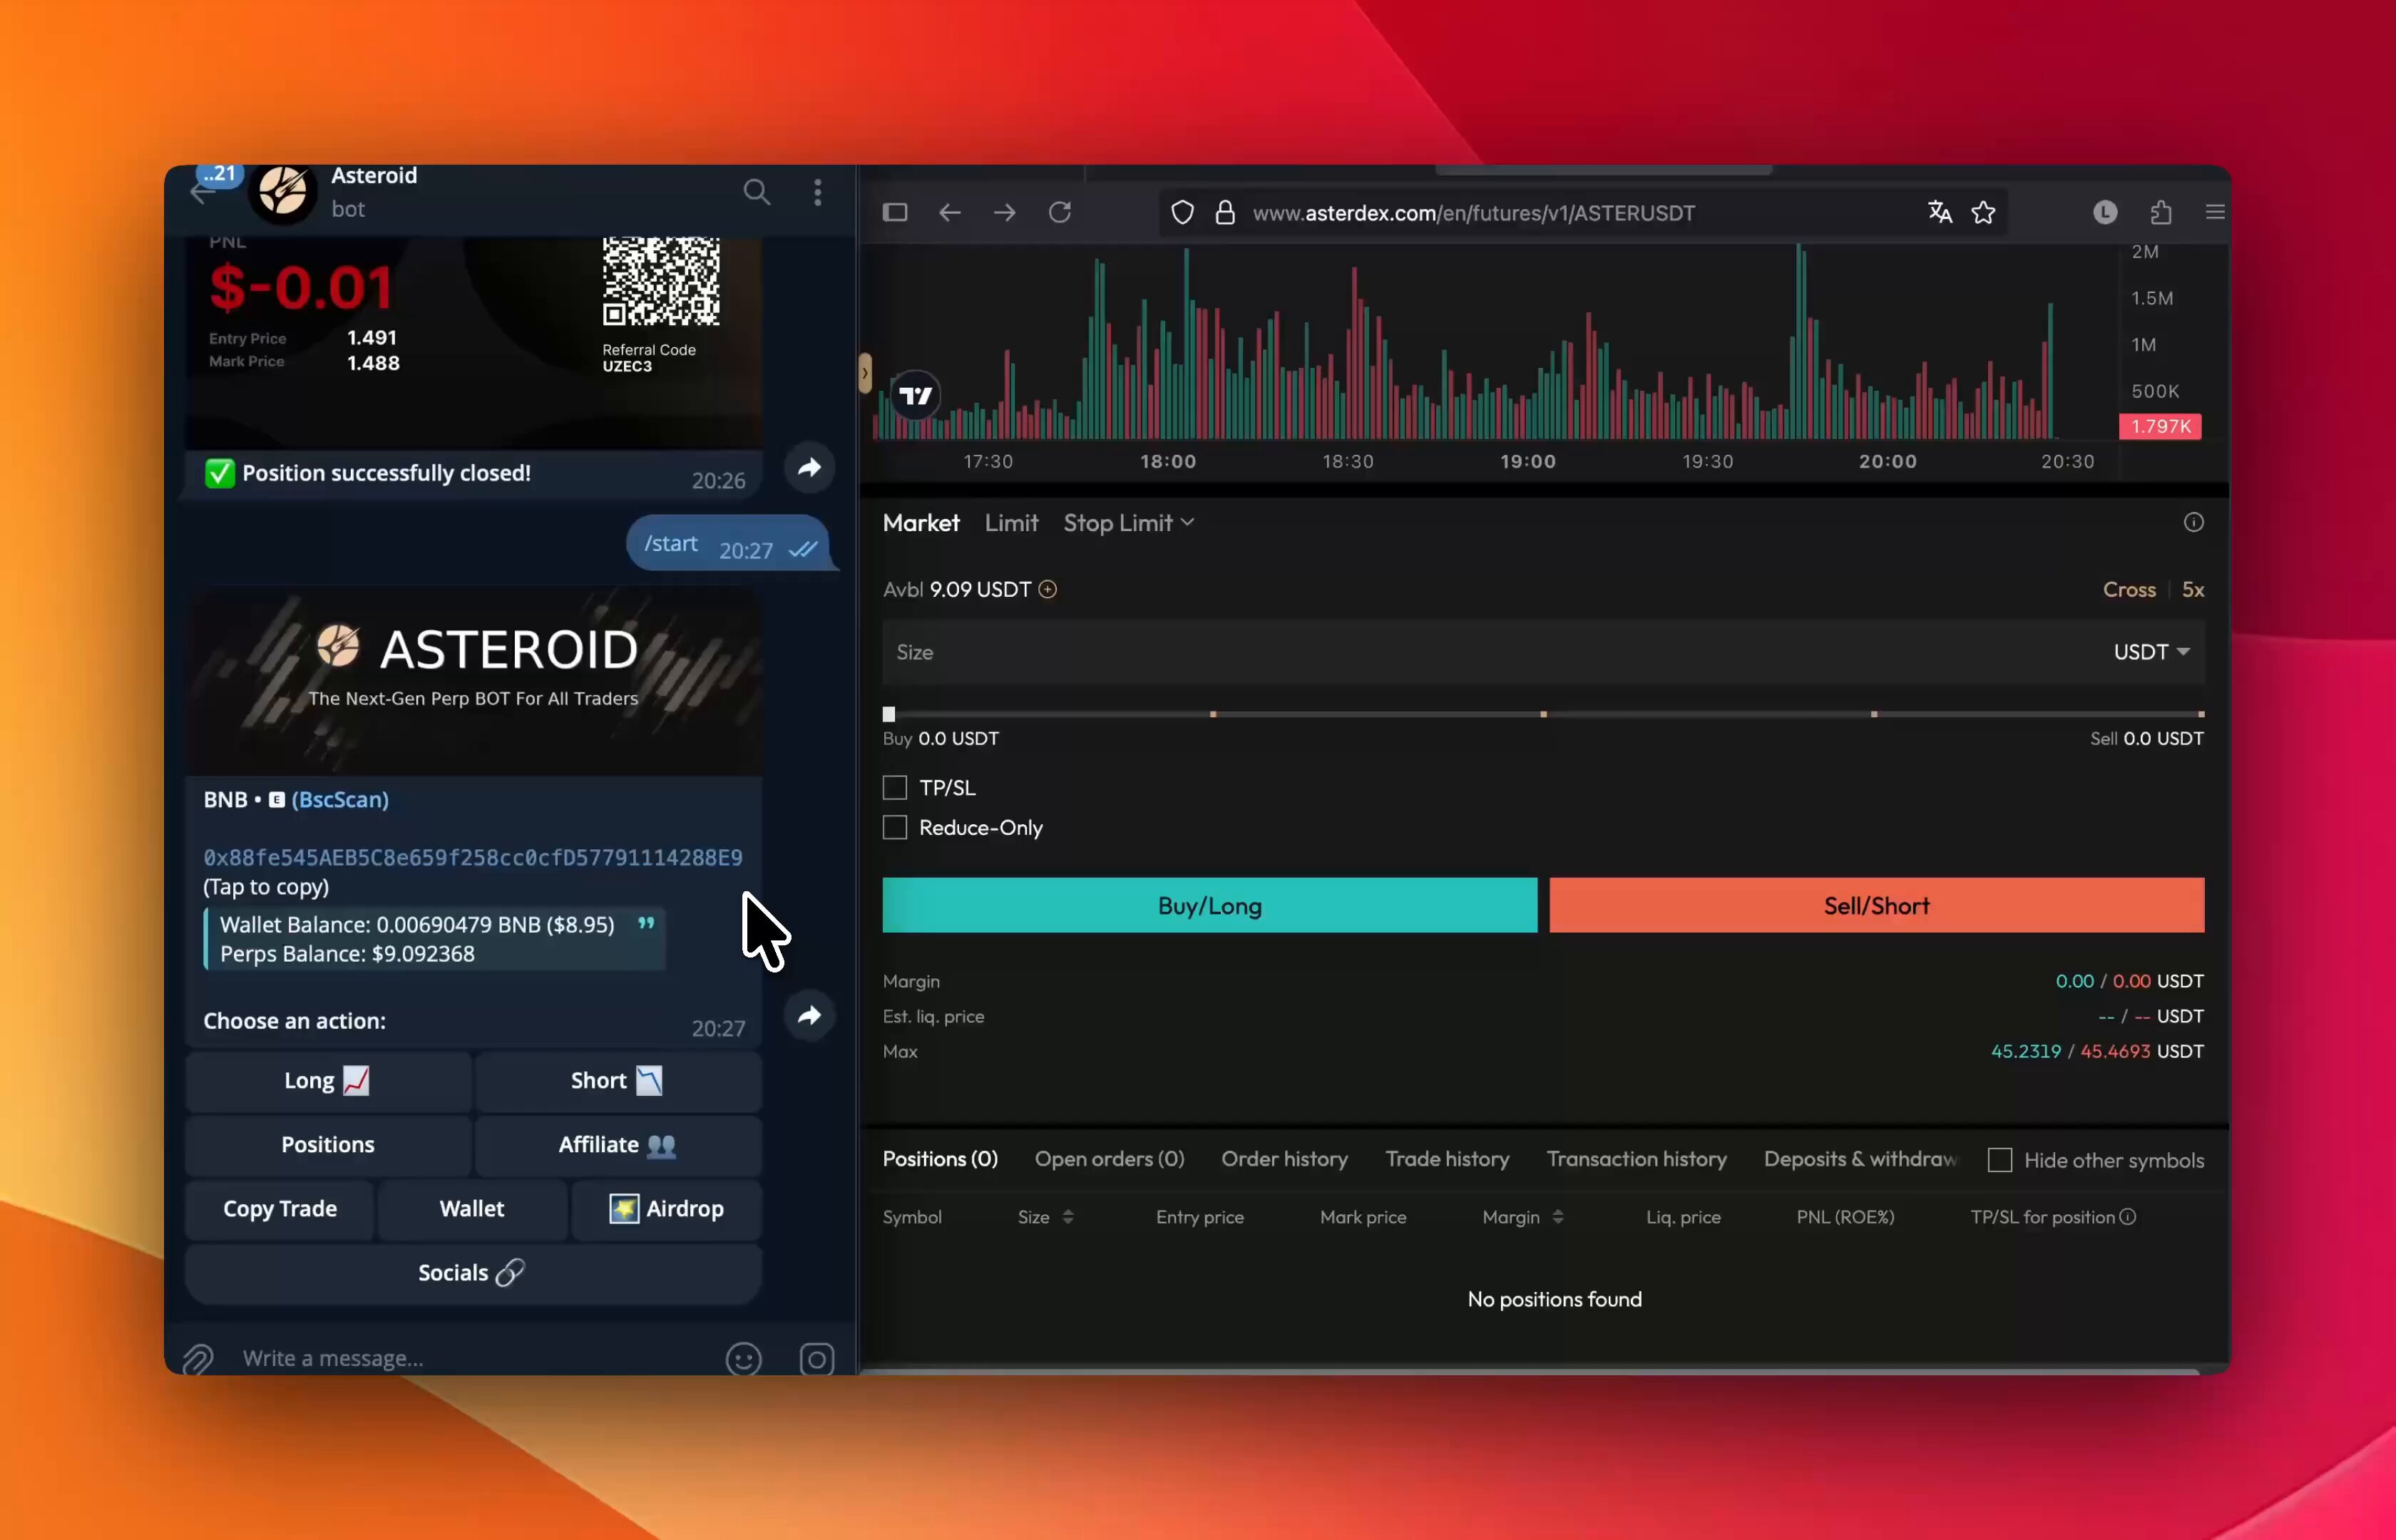The image size is (2396, 1540).
Task: Click the camera icon next to message input
Action: point(816,1358)
